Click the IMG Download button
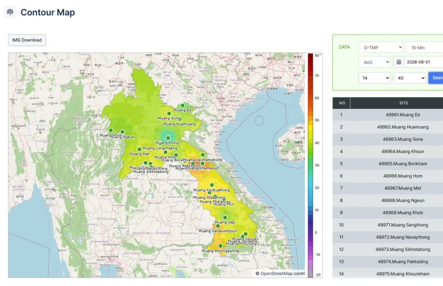The height and width of the screenshot is (286, 443). coord(27,40)
